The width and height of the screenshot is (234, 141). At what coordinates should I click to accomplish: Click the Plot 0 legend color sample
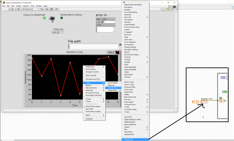pyautogui.click(x=117, y=52)
